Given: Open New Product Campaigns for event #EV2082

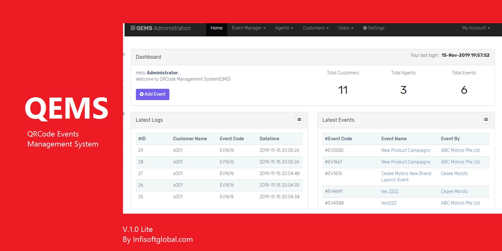Looking at the screenshot, I should pos(406,150).
